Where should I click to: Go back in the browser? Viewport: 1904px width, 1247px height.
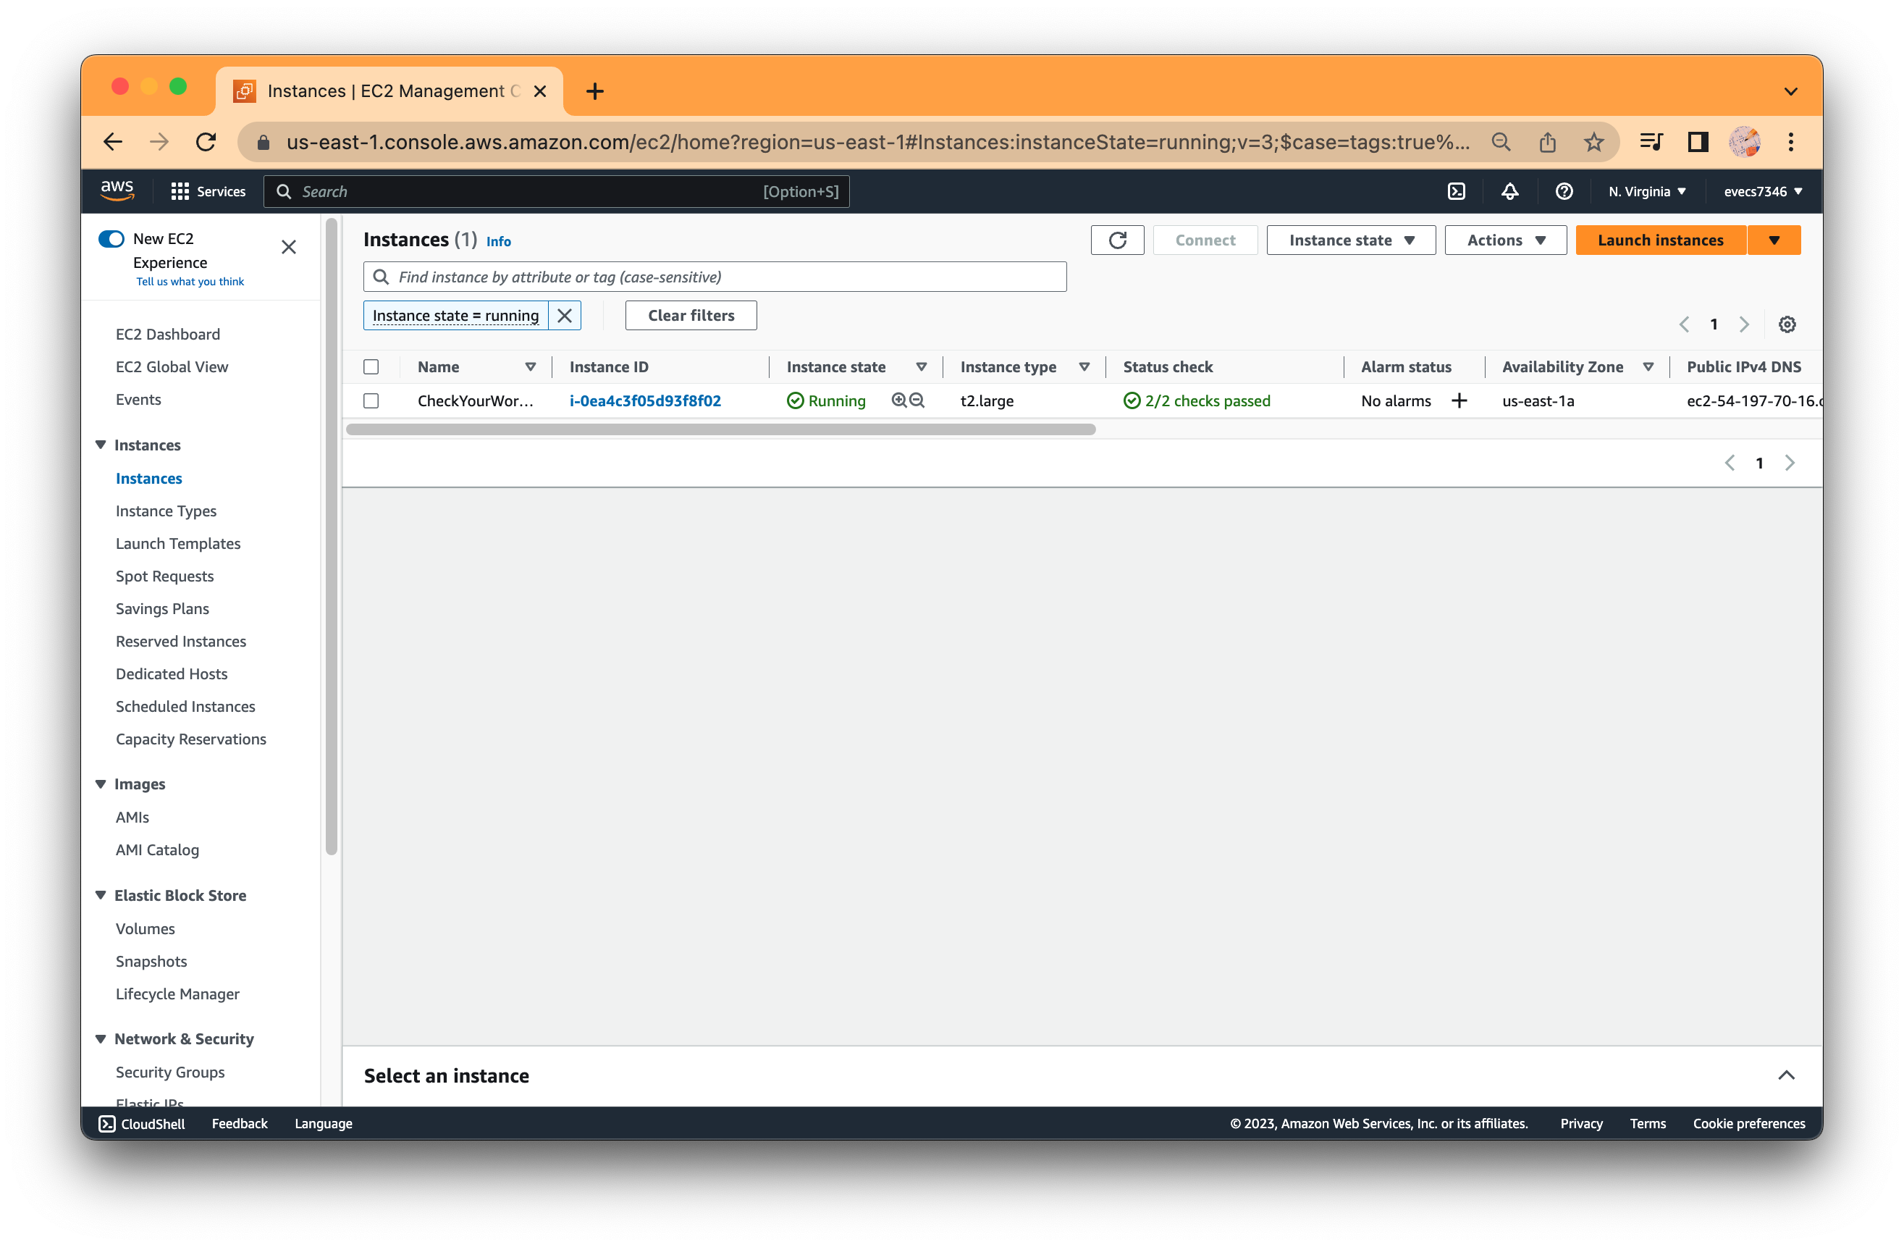tap(113, 143)
